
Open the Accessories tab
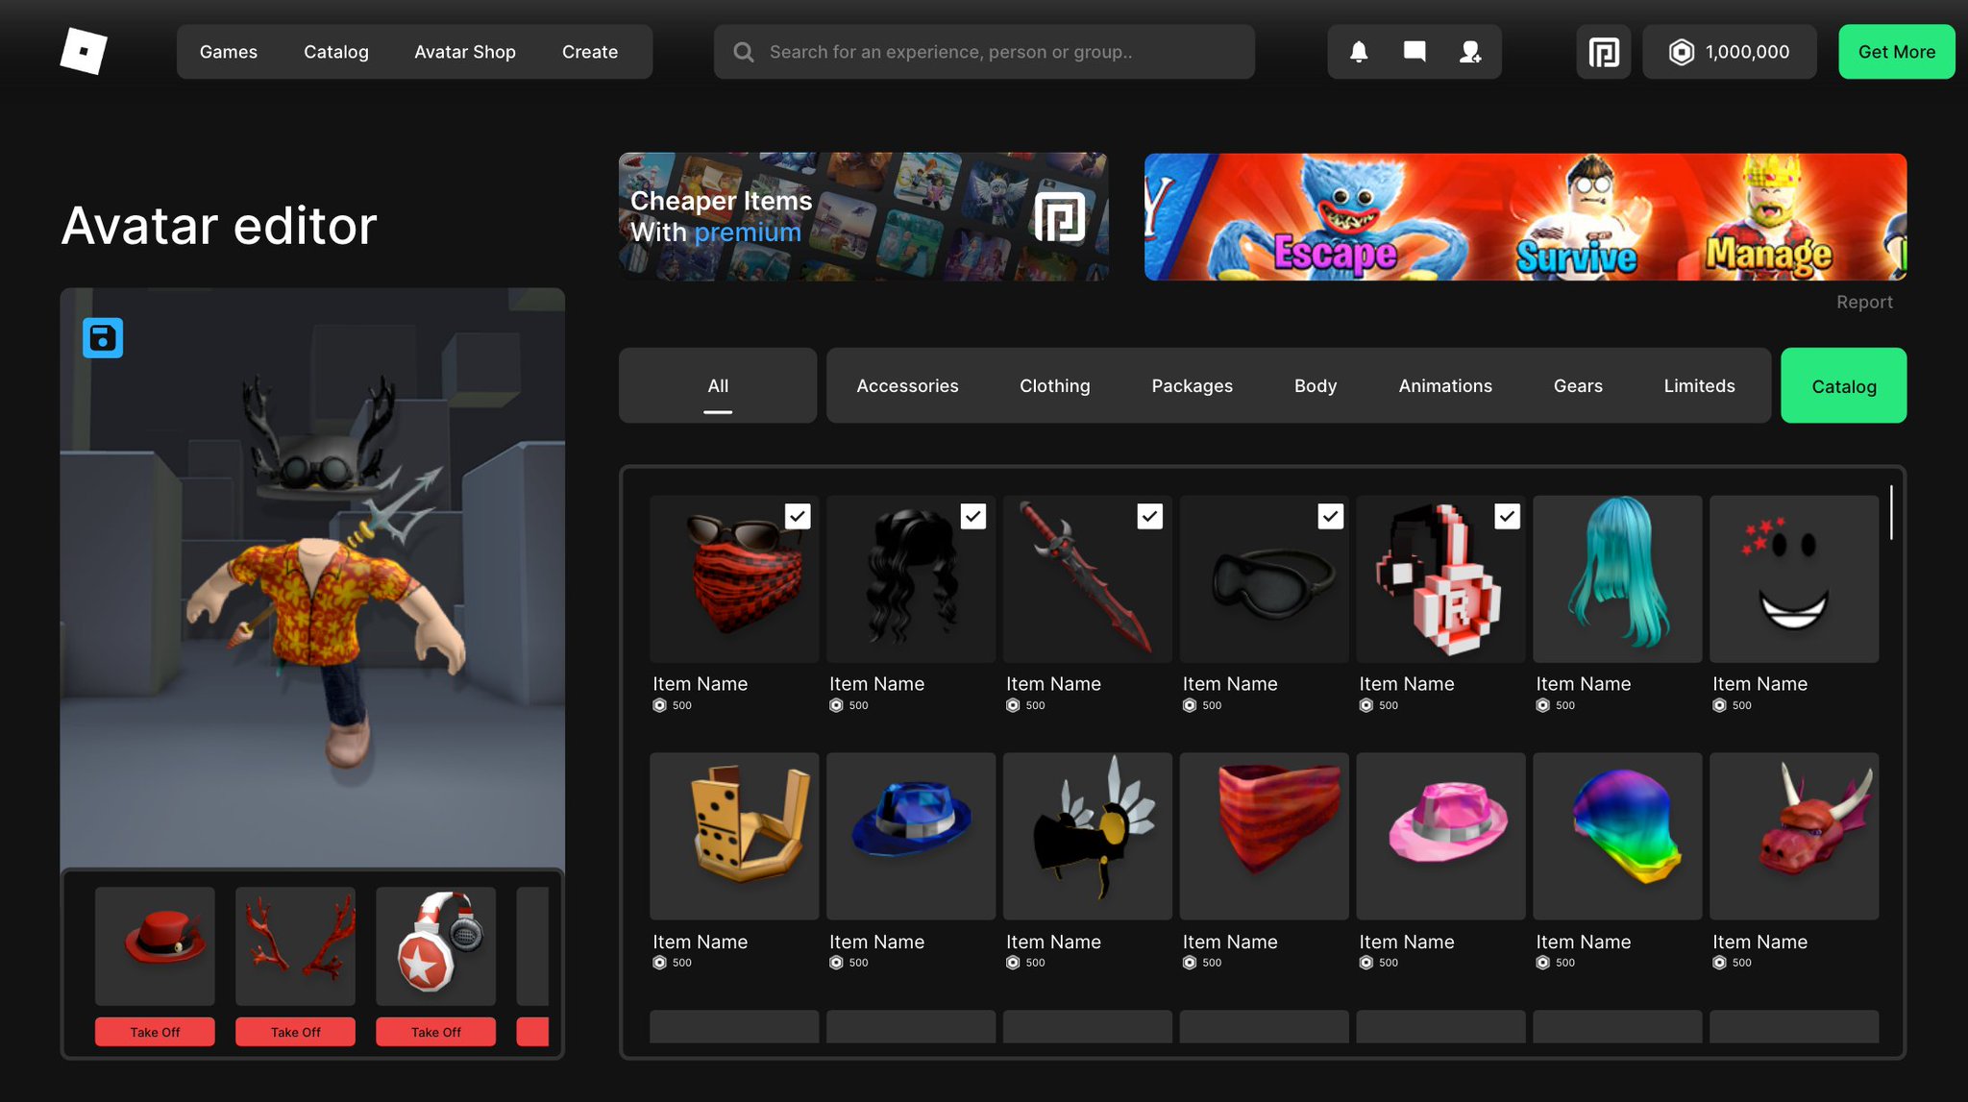coord(907,385)
